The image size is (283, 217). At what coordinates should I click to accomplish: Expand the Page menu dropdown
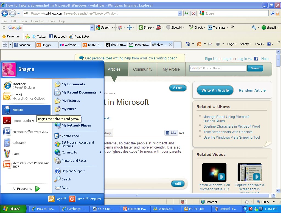point(232,44)
